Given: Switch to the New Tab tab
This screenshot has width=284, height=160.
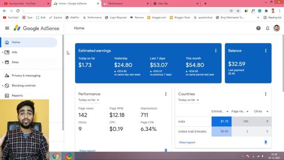Looking at the screenshot, I should pos(175,4).
